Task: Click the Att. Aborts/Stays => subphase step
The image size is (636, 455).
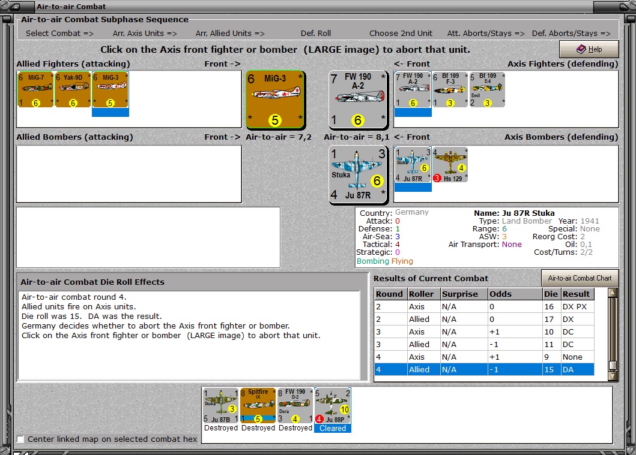Action: pos(486,34)
